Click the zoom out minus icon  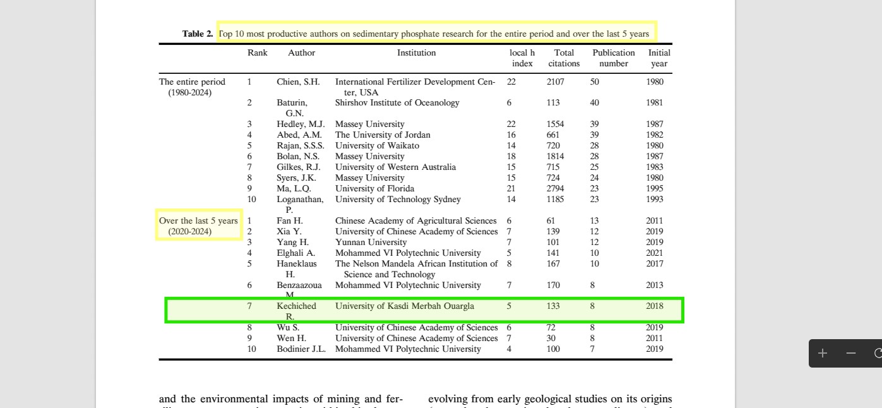850,354
